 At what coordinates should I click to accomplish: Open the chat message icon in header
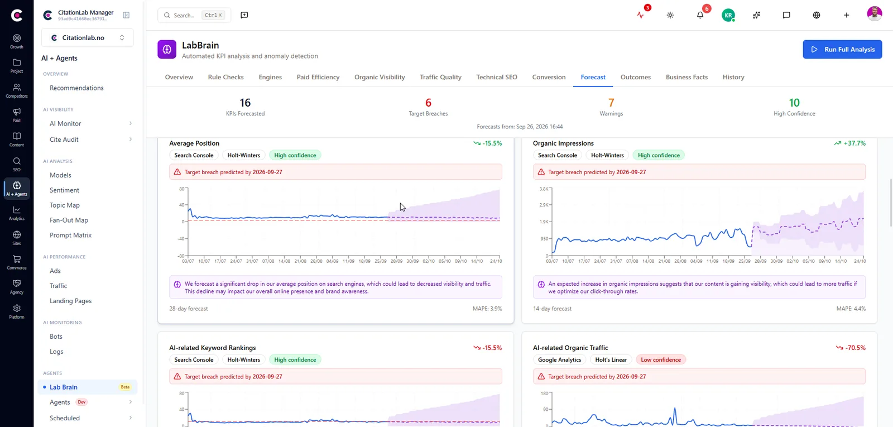(786, 15)
